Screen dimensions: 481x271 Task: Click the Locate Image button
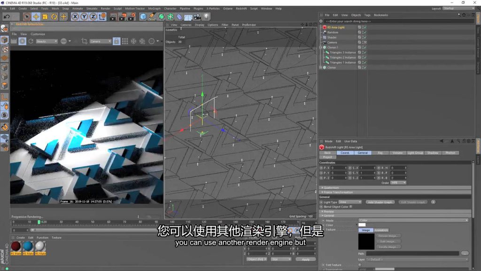coord(388,247)
